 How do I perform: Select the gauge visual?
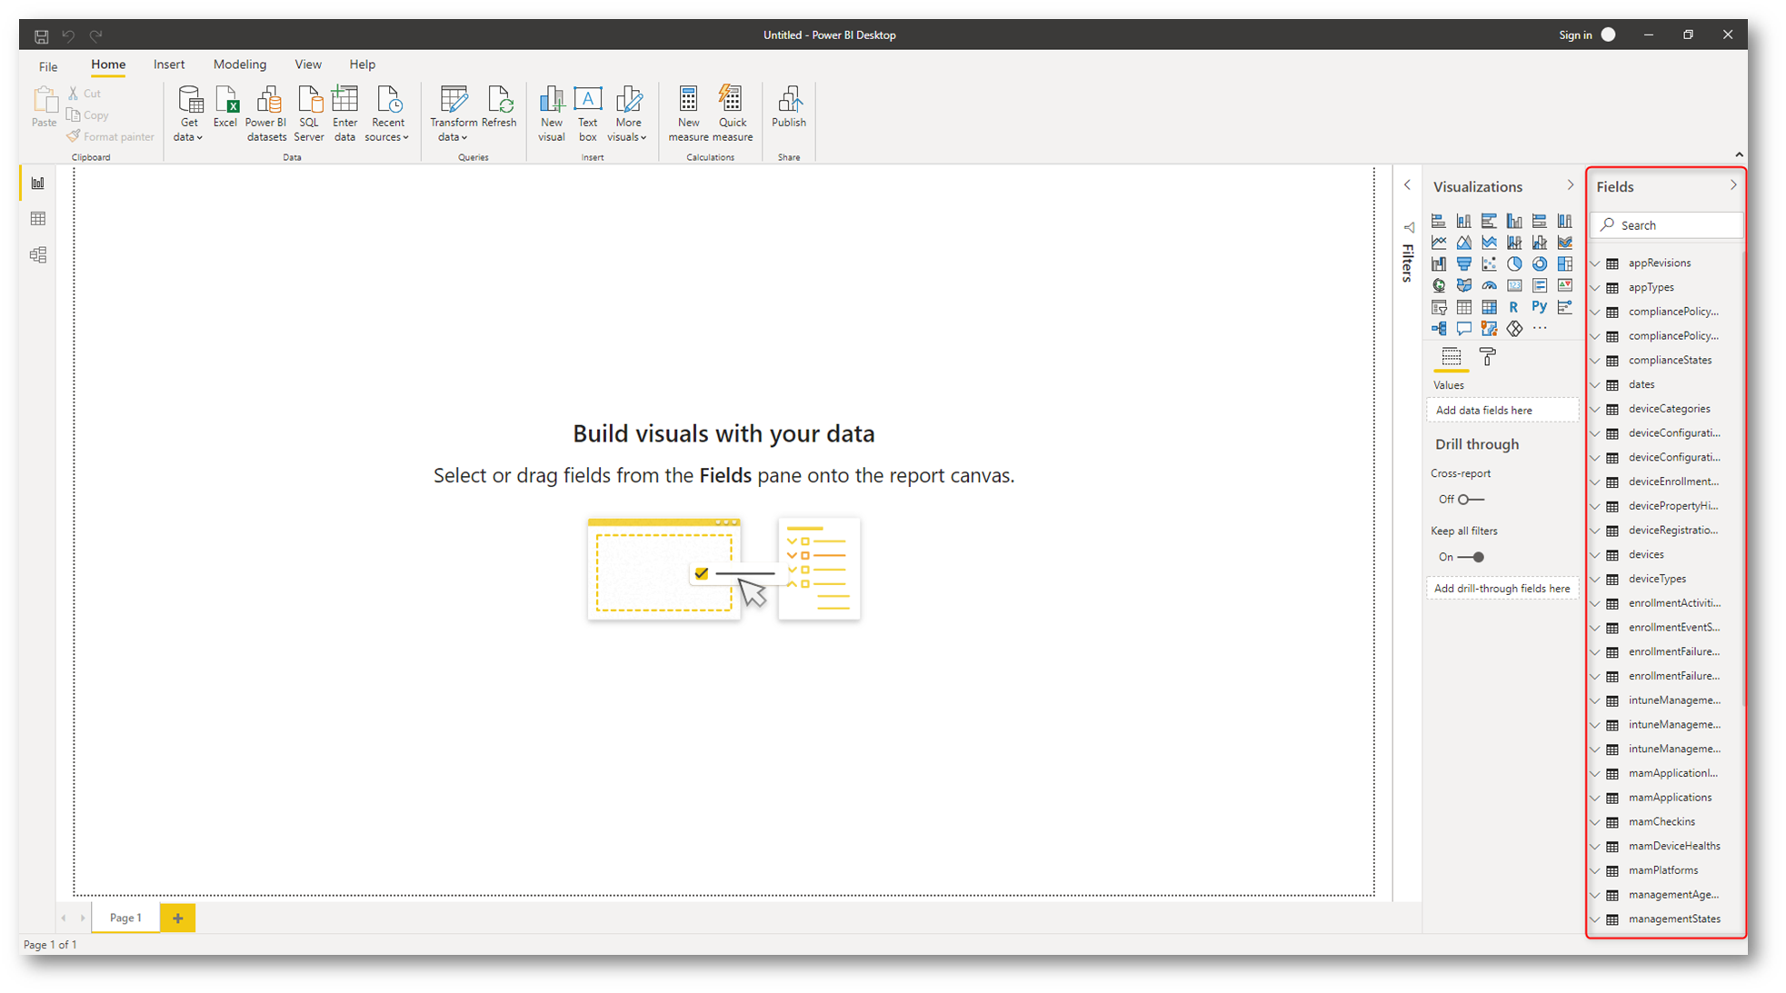click(x=1489, y=285)
